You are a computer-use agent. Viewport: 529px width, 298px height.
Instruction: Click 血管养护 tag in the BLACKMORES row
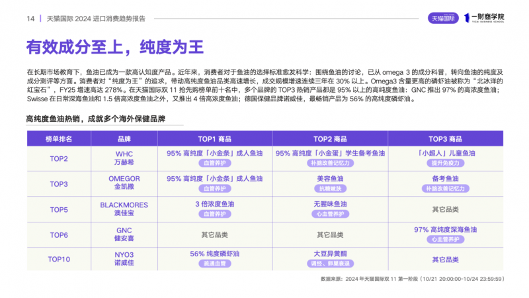point(214,214)
